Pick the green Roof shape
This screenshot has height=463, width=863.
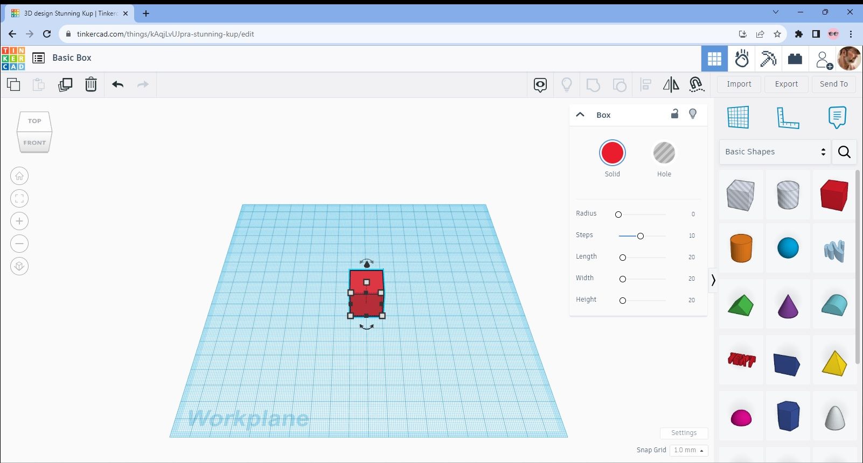click(x=741, y=305)
